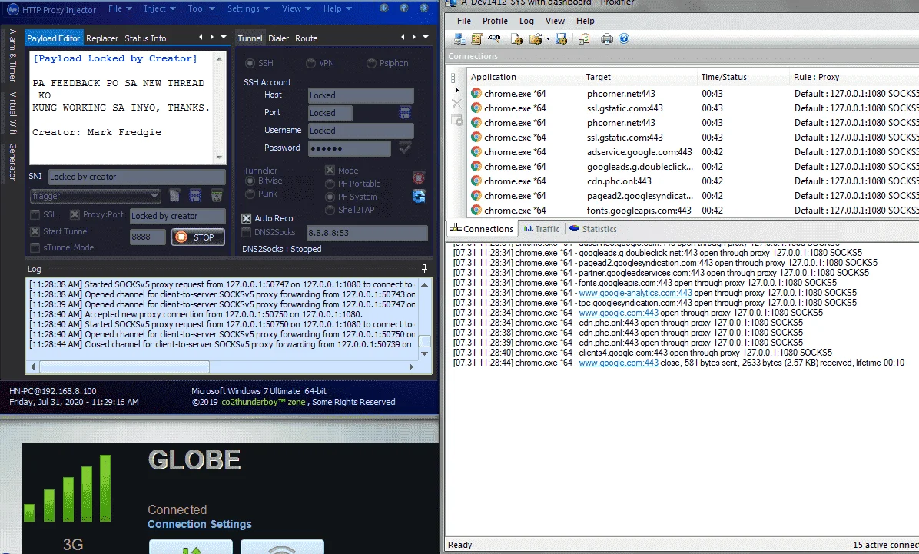Open the Generator side panel
Screen dimensions: 919x554
click(x=12, y=161)
